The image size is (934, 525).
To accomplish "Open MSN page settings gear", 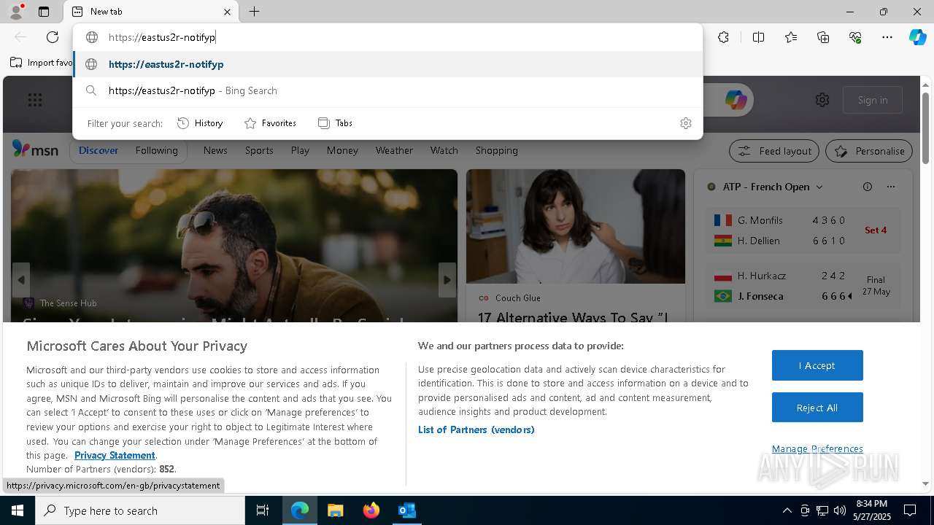I will tap(822, 100).
